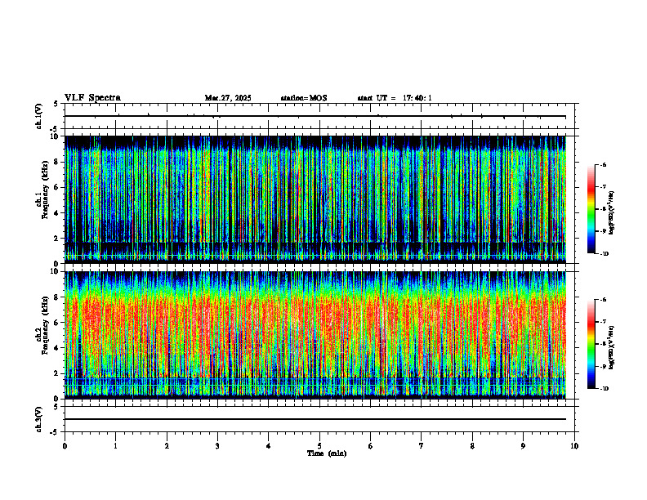Click the "-9" label on ch.1 color scale
The width and height of the screenshot is (647, 500).
603,231
